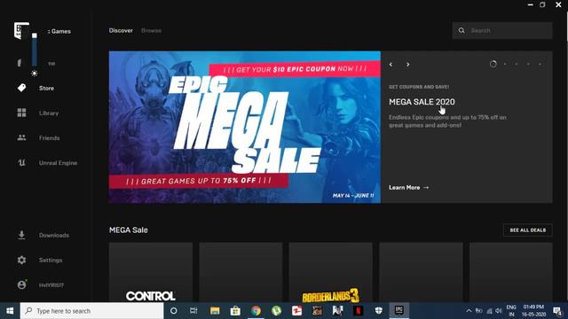Open Windows Security shield on taskbar
Screen dimensions: 568x319
pyautogui.click(x=379, y=311)
